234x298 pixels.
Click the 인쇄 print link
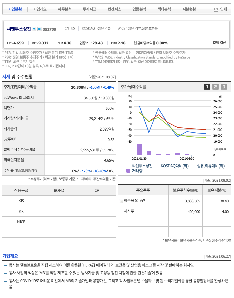pyautogui.click(x=223, y=9)
